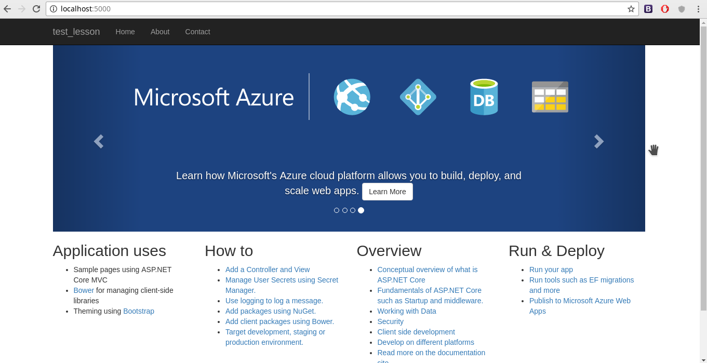The width and height of the screenshot is (707, 363).
Task: Open the test_lesson brand link
Action: click(76, 32)
